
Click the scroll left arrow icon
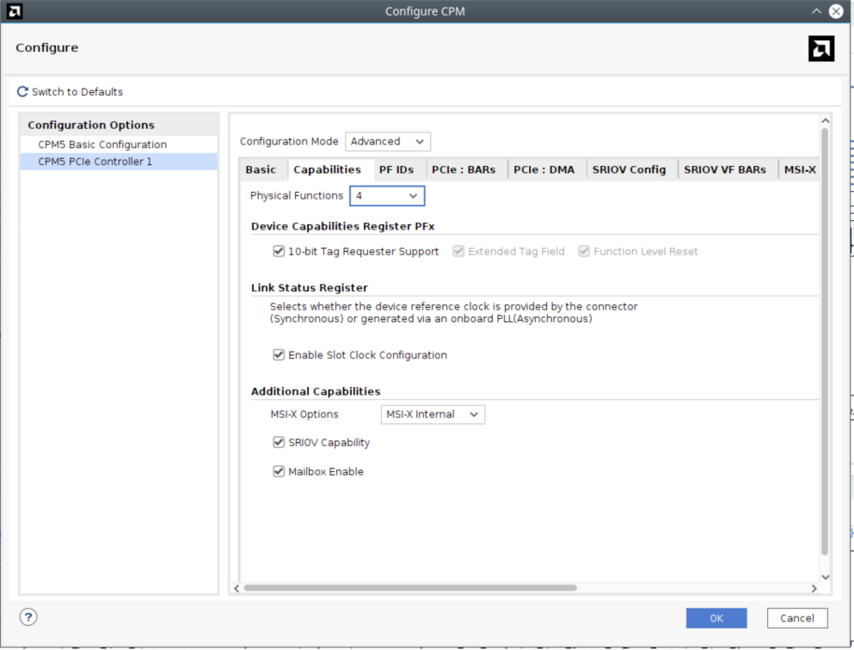click(237, 588)
